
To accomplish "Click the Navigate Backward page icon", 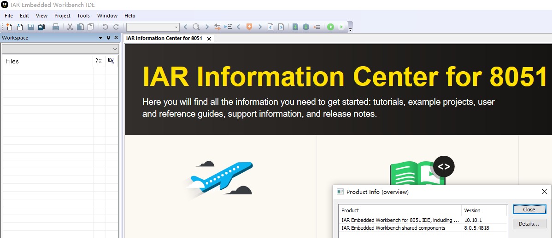I will click(x=270, y=27).
